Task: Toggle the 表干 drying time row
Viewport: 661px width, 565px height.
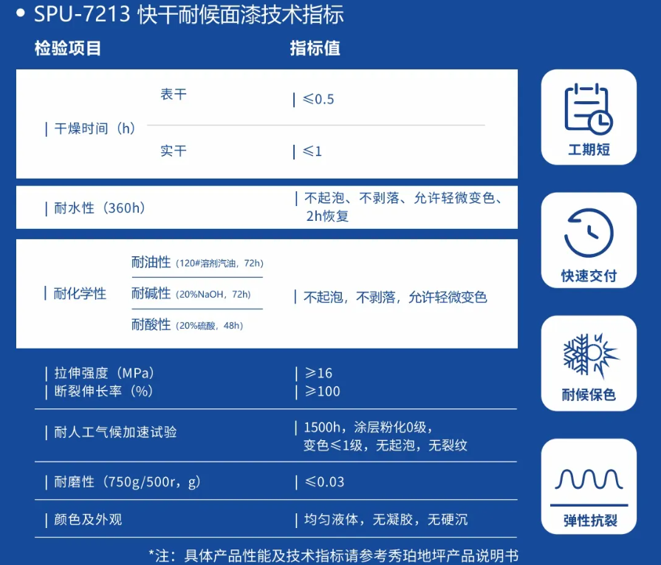Action: [173, 95]
